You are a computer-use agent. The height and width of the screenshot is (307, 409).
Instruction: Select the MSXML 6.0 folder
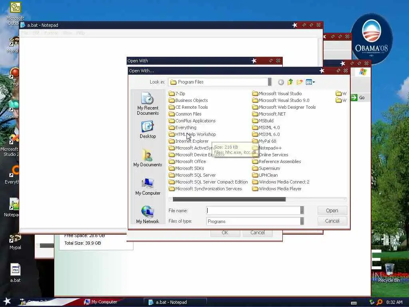pyautogui.click(x=266, y=134)
